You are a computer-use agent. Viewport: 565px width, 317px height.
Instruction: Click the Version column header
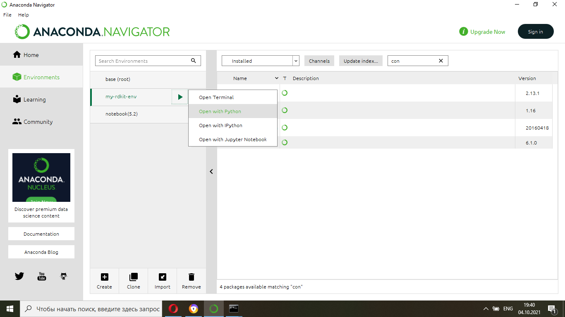tap(527, 78)
